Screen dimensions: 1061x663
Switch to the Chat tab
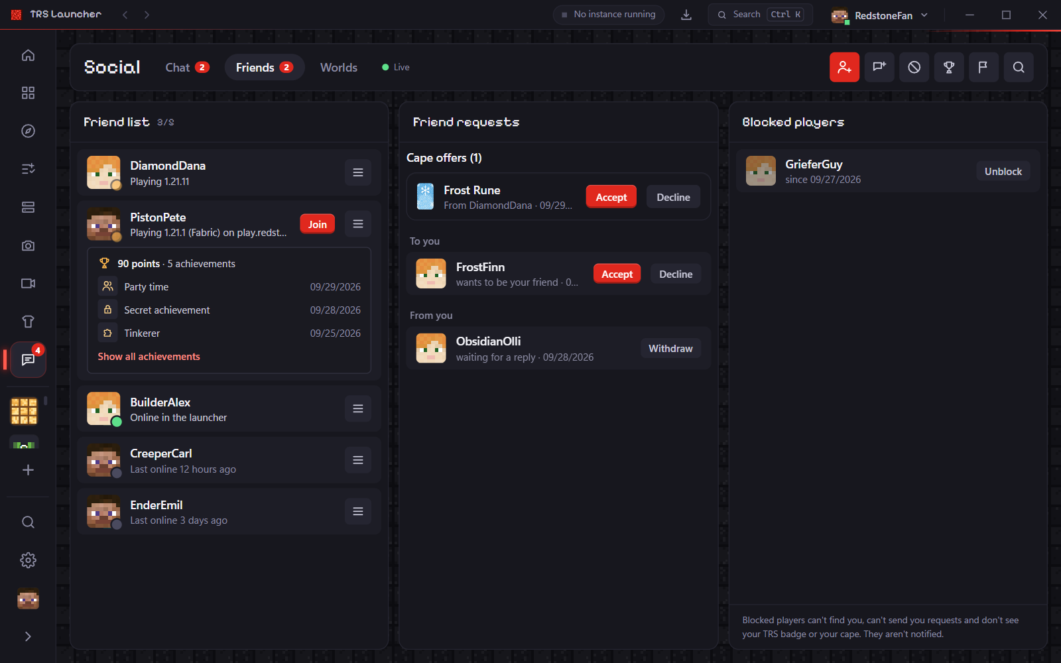point(187,67)
